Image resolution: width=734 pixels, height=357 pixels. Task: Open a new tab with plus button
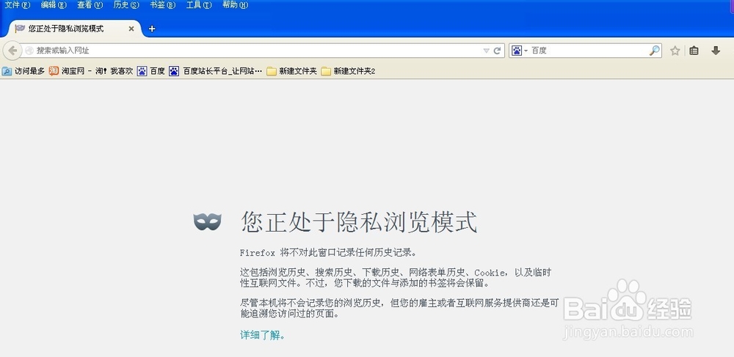coord(152,29)
